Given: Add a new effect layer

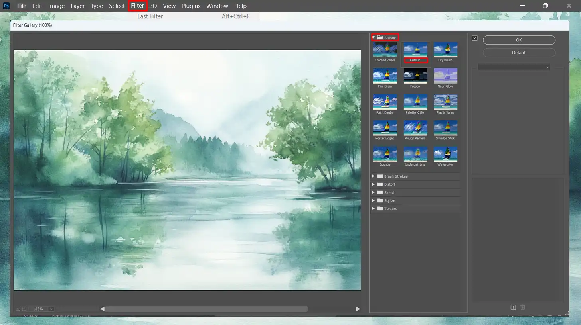Looking at the screenshot, I should click(x=513, y=307).
